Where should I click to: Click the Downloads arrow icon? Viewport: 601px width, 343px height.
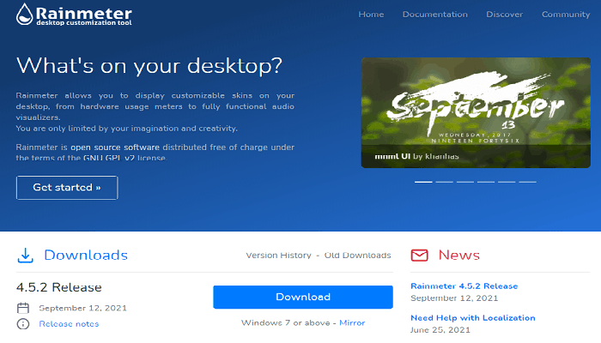26,255
